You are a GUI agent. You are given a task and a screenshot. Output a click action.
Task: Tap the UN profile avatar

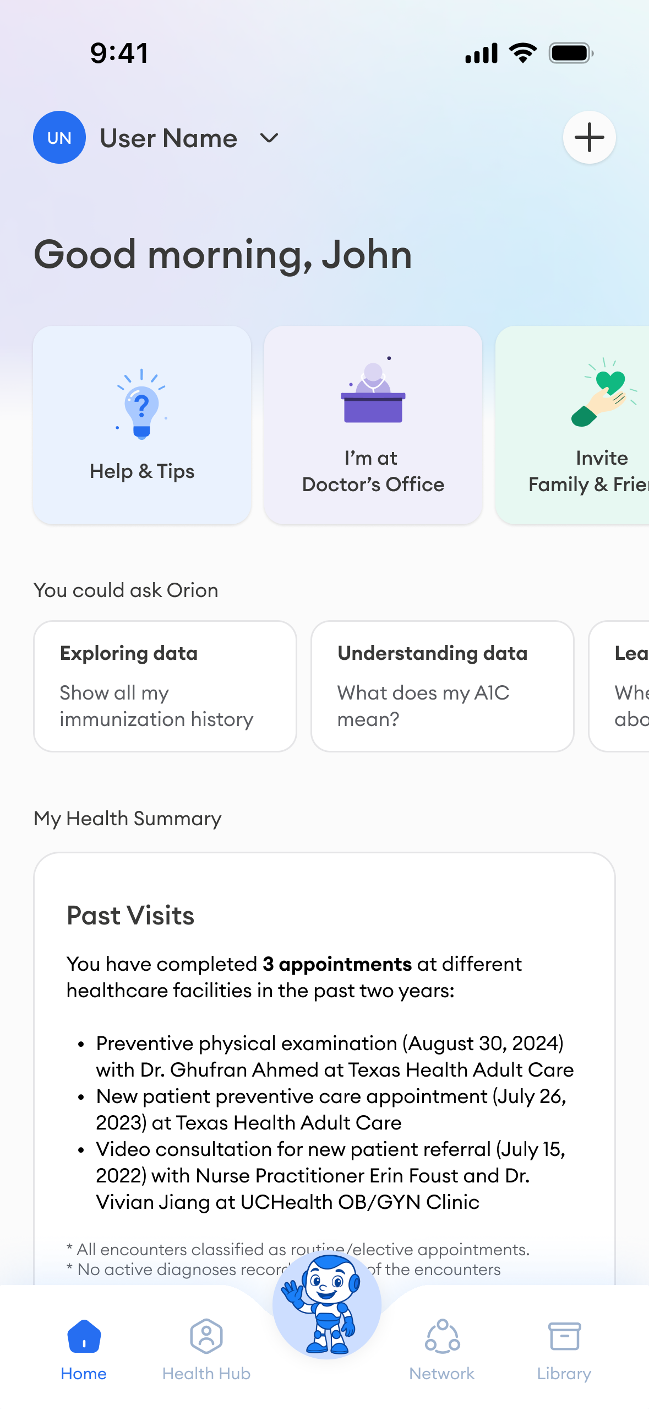[x=59, y=137]
